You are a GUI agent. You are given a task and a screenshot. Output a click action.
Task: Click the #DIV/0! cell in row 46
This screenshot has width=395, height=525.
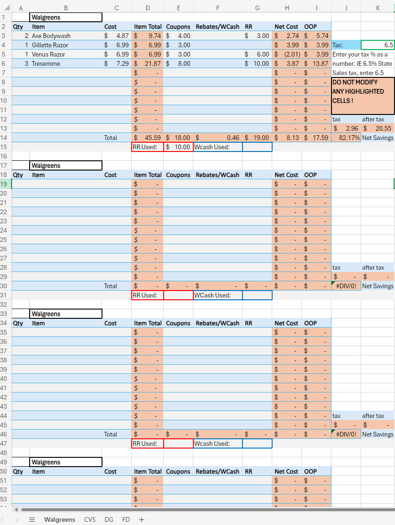click(x=346, y=434)
